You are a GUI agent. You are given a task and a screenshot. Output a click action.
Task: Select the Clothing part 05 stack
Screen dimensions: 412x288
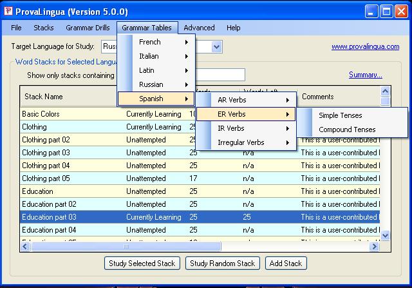coord(200,178)
